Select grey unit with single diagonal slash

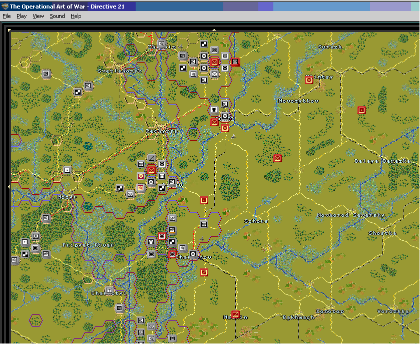(151, 158)
